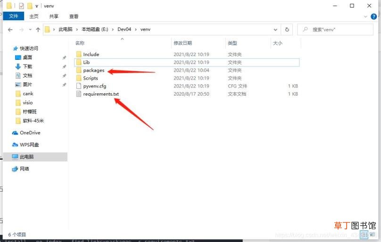Screen dimensions: 381x242
Task: Click the pin icon beside 文档
Action: pos(64,75)
